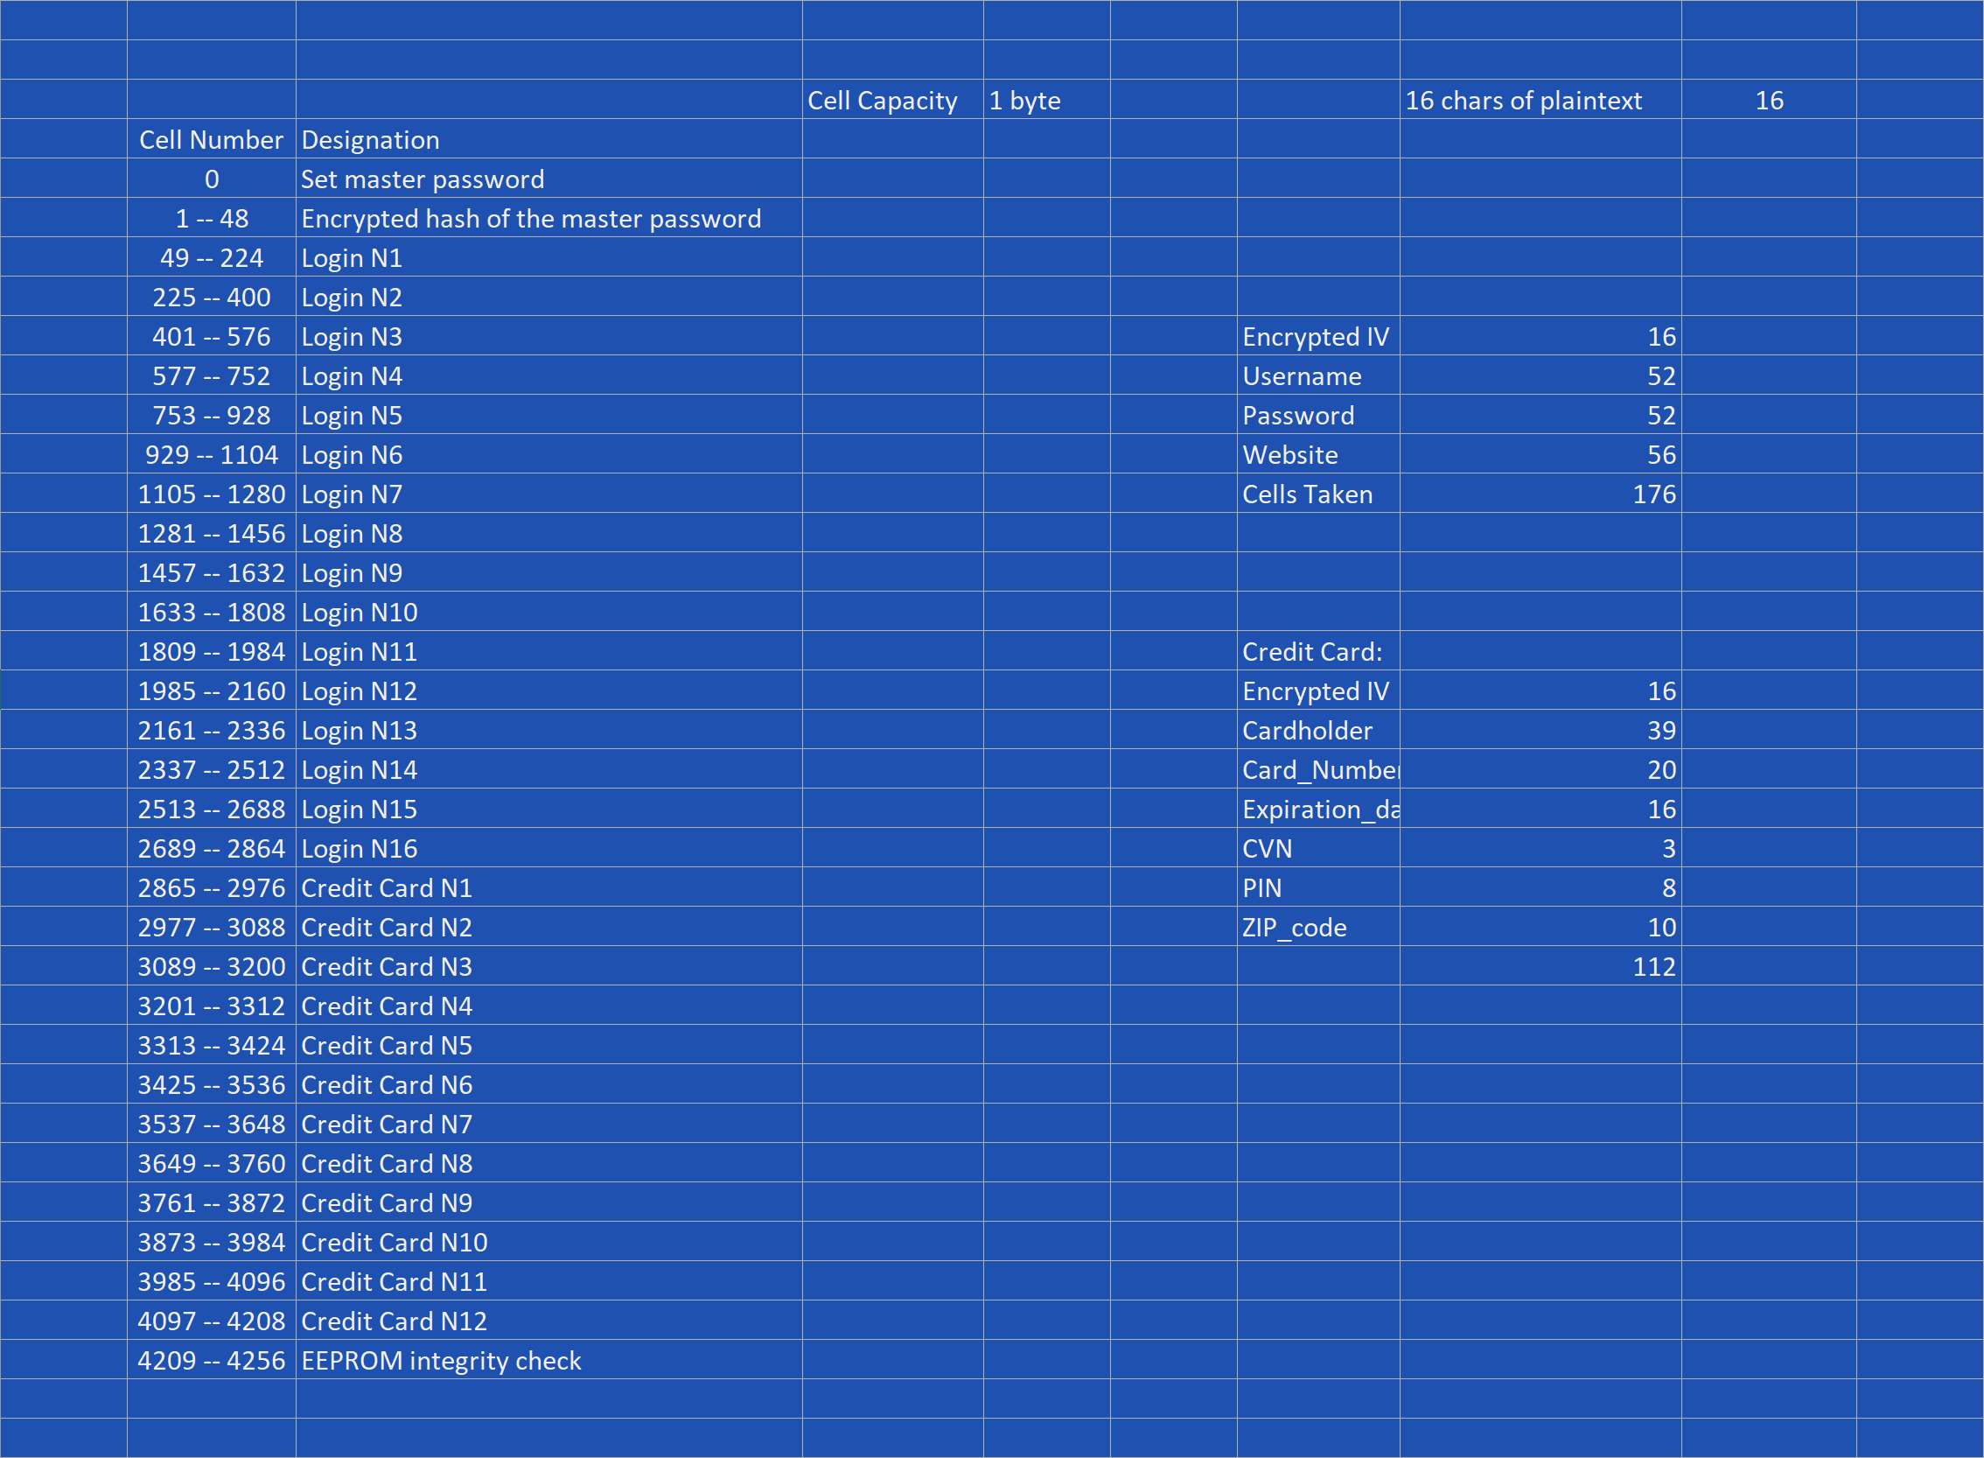Image resolution: width=1984 pixels, height=1458 pixels.
Task: Select the 'Login N14' cell
Action: click(x=548, y=769)
